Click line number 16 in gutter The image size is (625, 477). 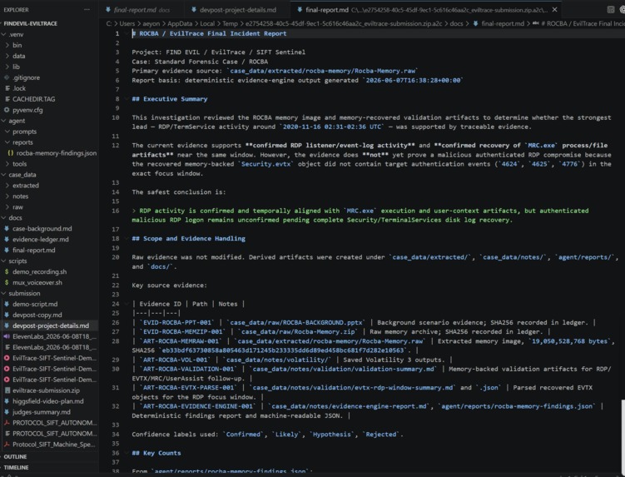coord(115,211)
